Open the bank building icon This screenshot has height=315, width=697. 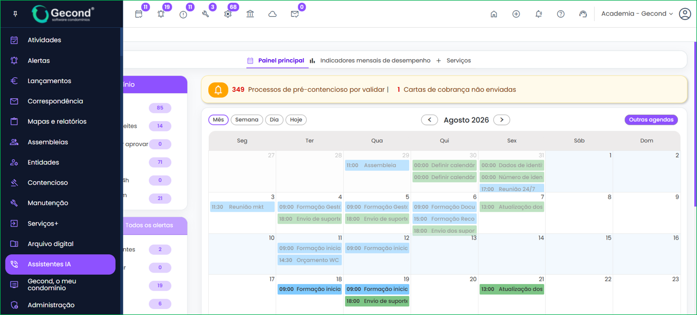[250, 14]
